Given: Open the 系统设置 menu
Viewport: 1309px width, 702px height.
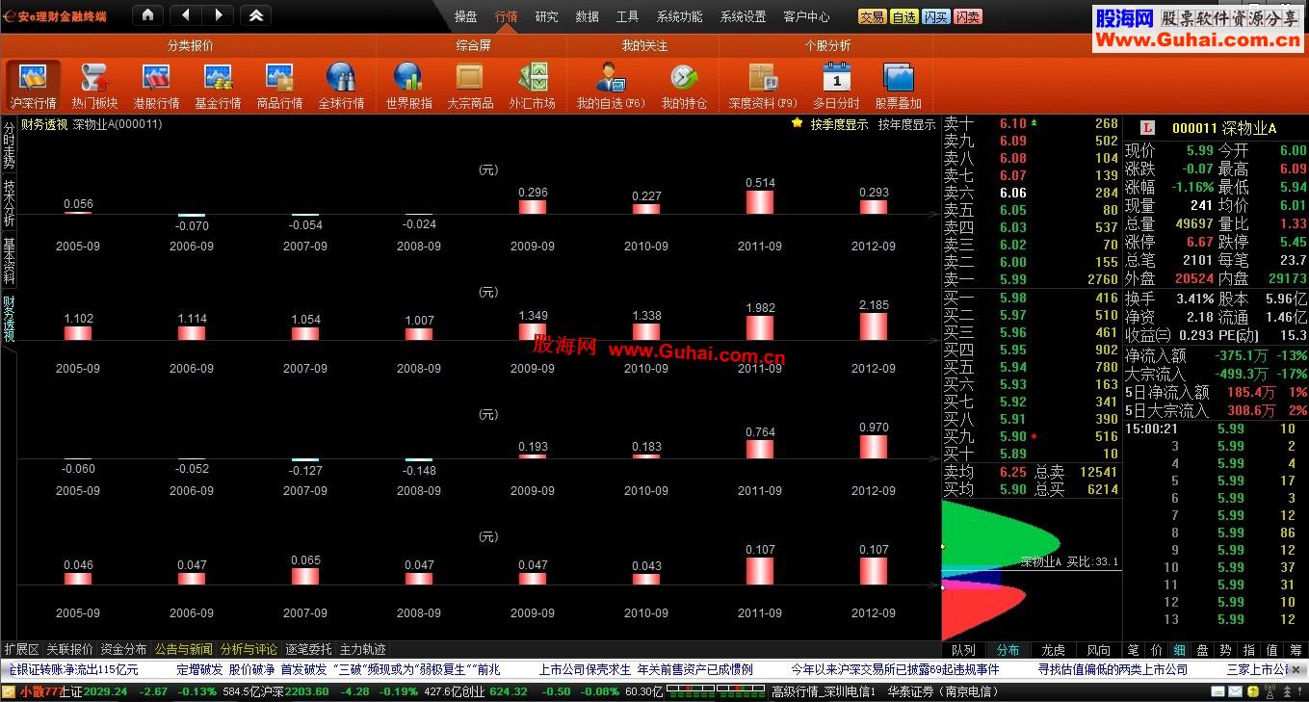Looking at the screenshot, I should 743,16.
